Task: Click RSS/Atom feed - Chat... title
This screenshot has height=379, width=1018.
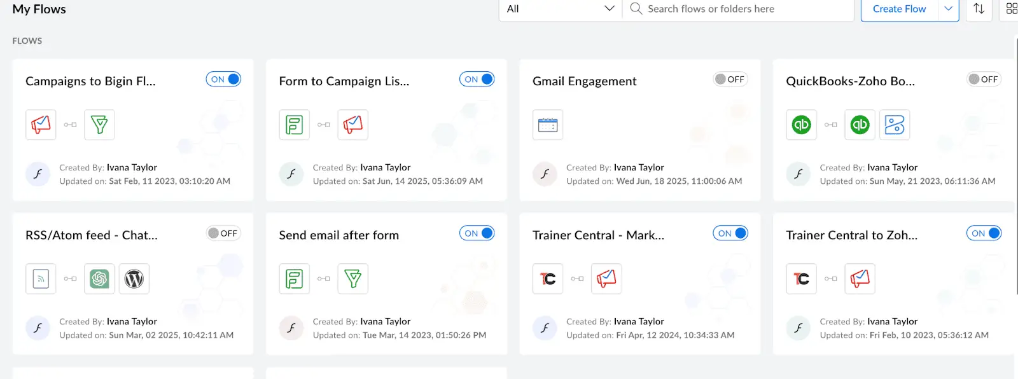Action: [x=92, y=235]
